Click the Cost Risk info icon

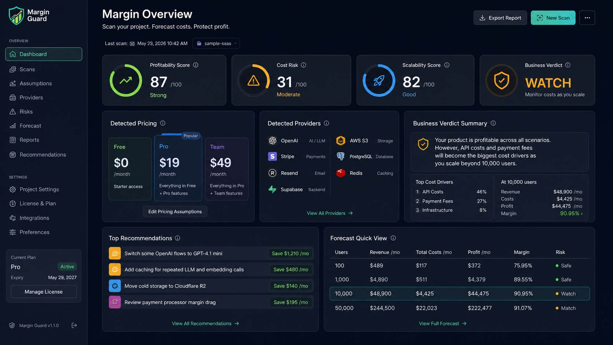304,65
